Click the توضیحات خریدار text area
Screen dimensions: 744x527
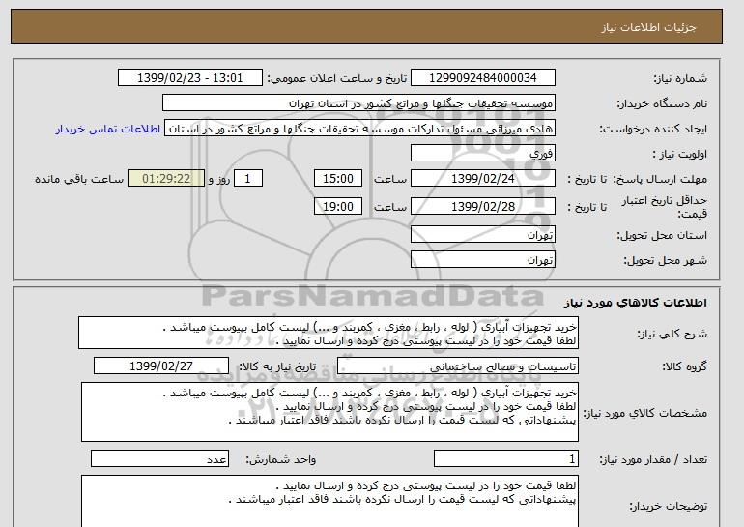(x=329, y=501)
